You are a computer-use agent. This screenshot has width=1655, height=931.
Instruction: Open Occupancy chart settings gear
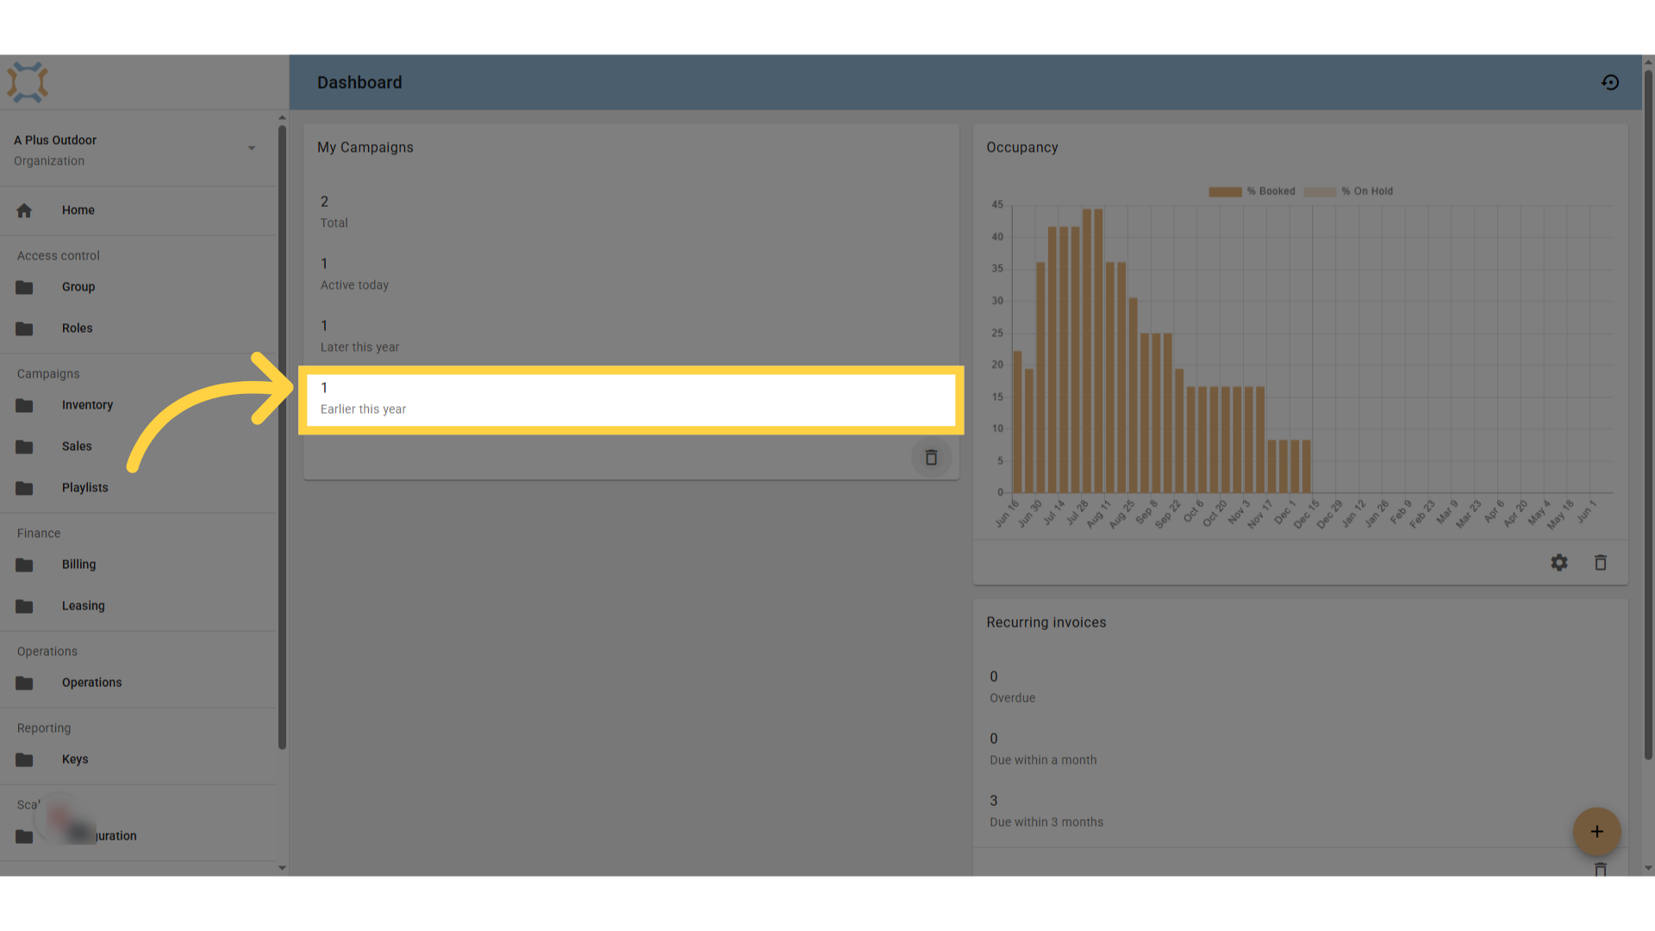pos(1559,563)
